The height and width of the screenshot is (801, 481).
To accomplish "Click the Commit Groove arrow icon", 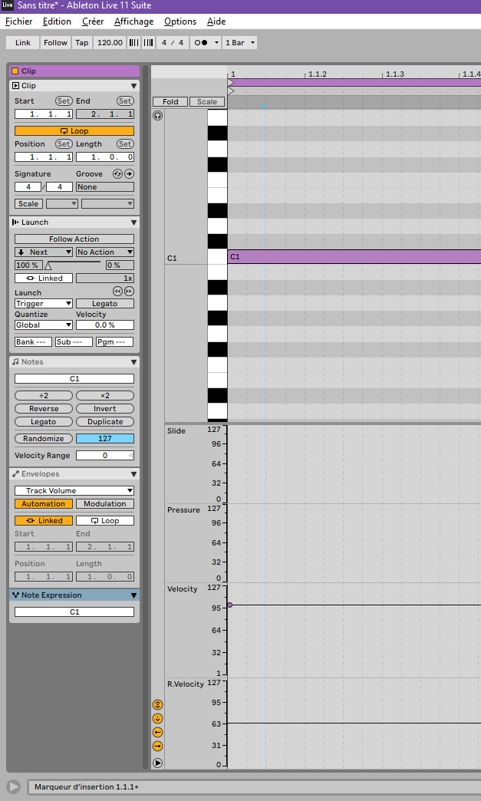I will (129, 173).
